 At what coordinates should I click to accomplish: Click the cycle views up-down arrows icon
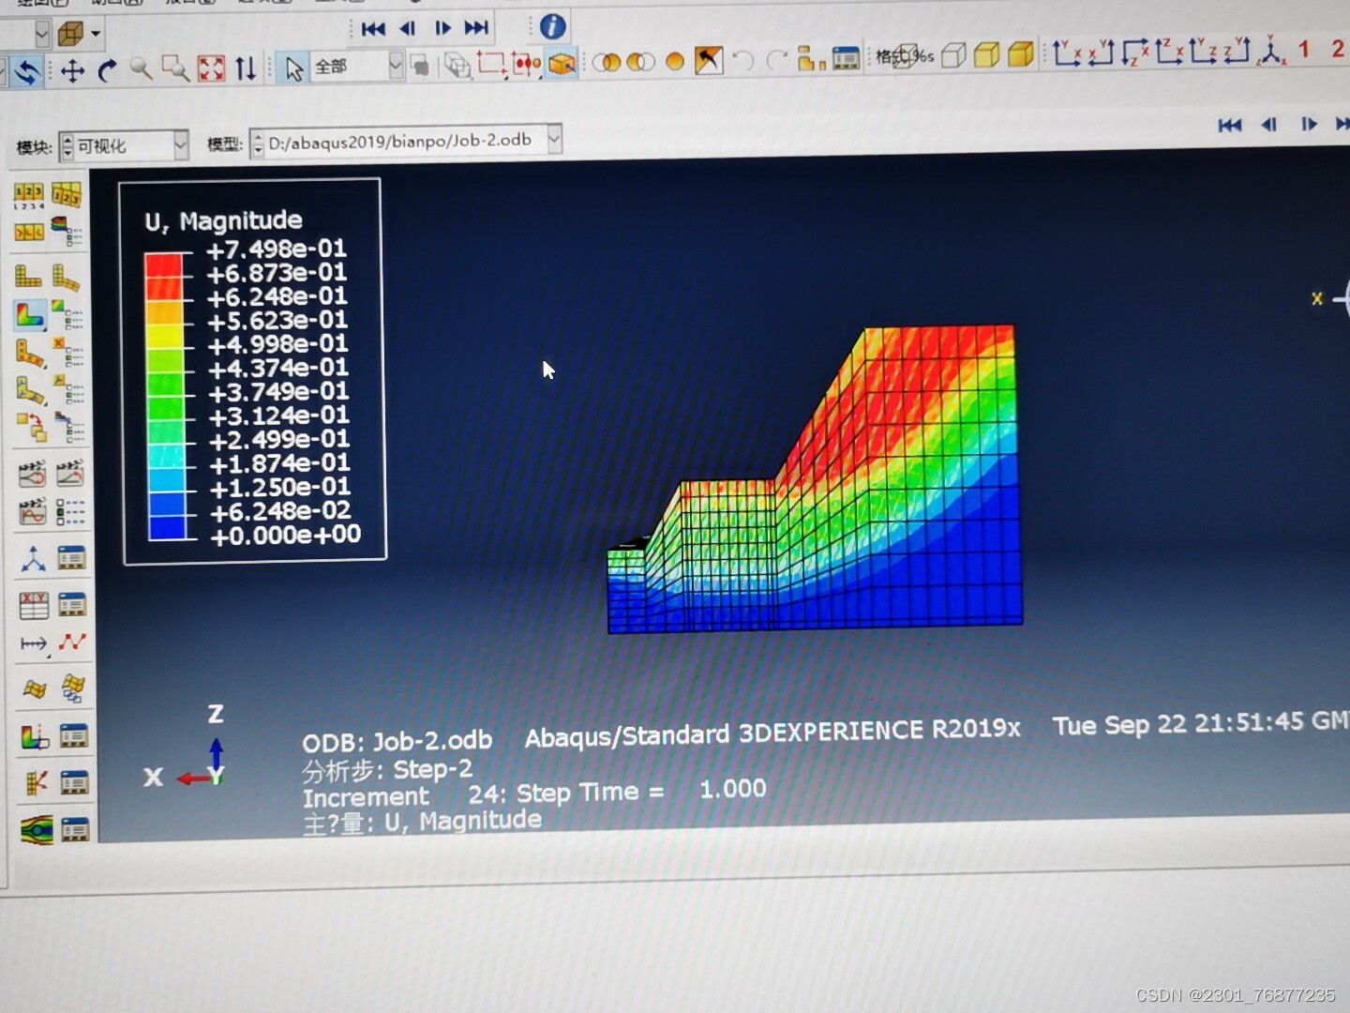pos(246,68)
